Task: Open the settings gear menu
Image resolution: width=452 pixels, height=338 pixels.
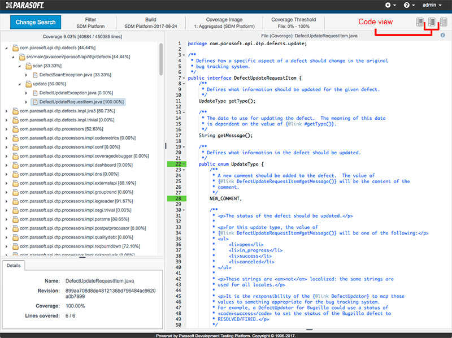Action: [390, 5]
